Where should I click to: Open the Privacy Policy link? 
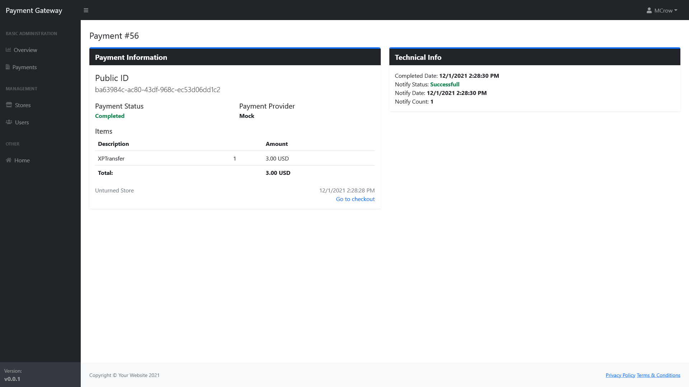(x=620, y=375)
